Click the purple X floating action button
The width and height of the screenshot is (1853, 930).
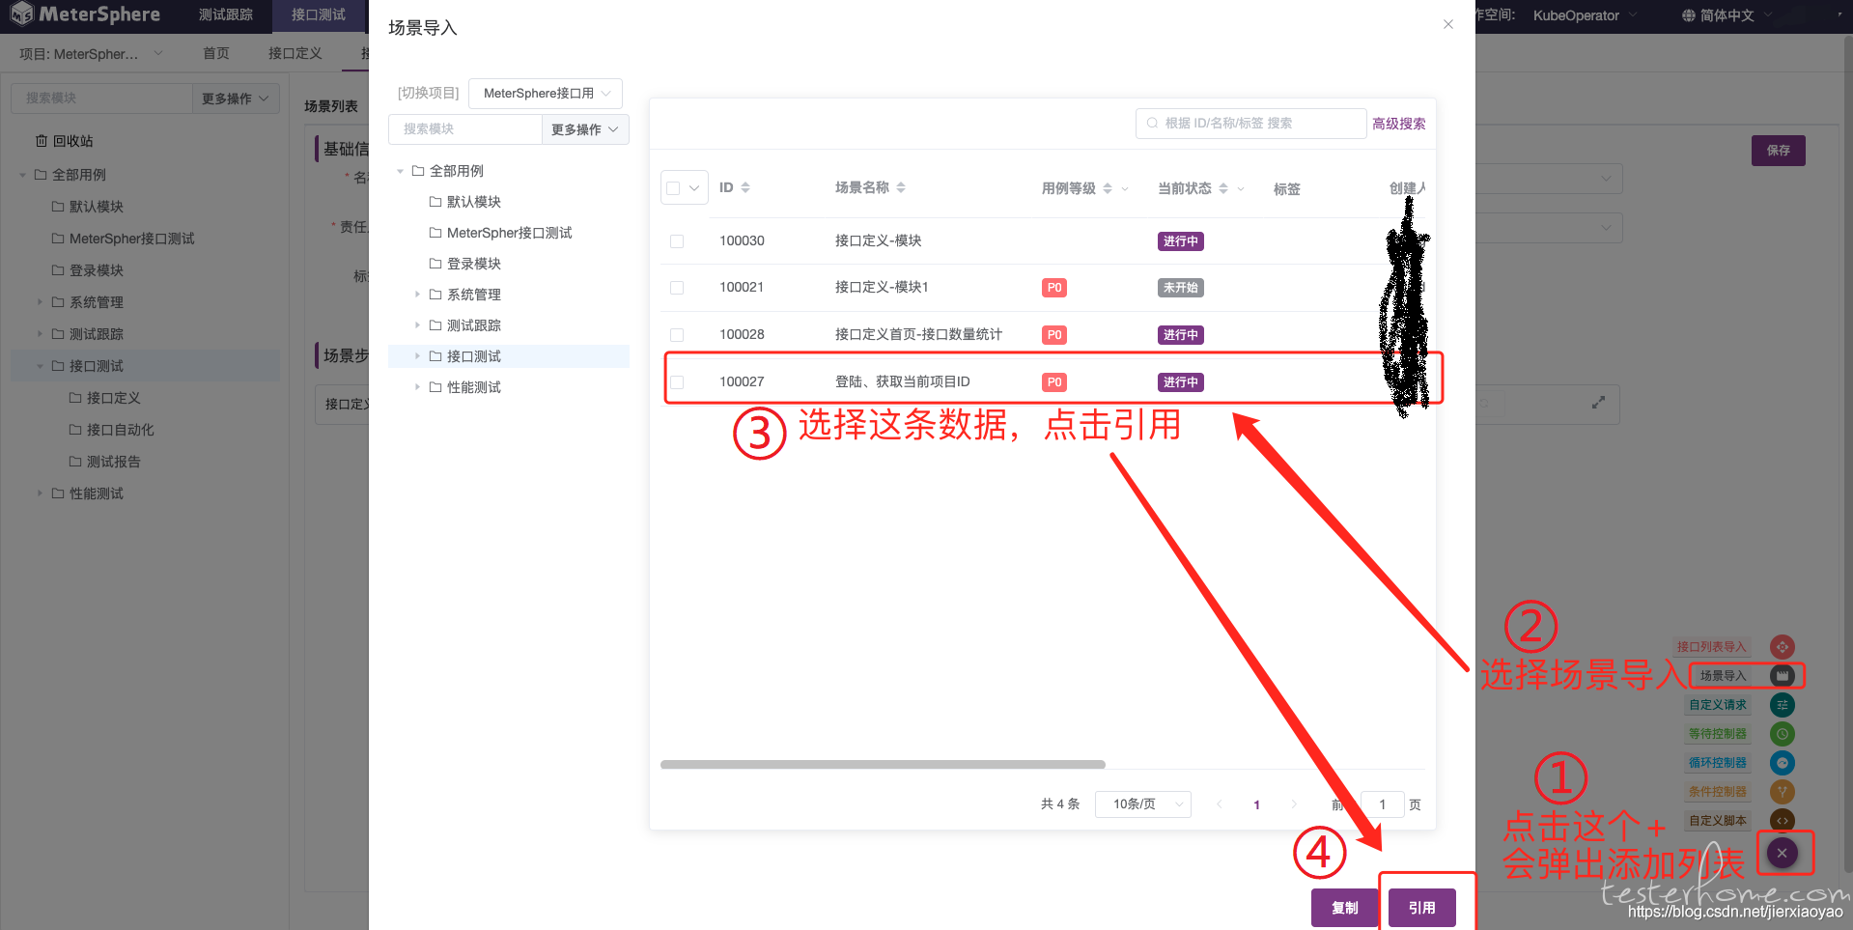click(1782, 853)
